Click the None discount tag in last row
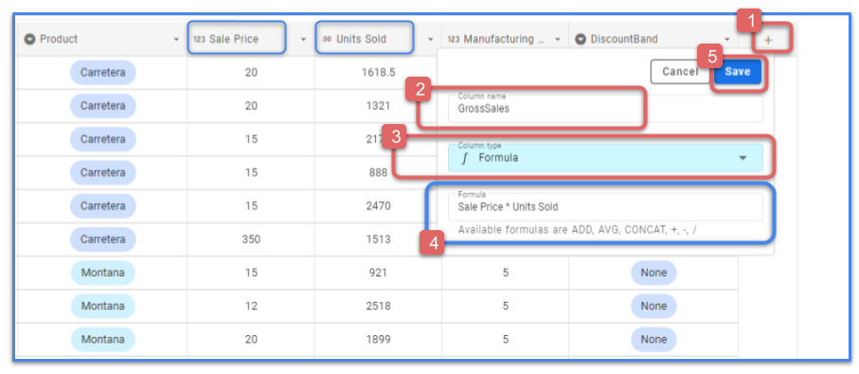859x374 pixels. click(x=653, y=340)
